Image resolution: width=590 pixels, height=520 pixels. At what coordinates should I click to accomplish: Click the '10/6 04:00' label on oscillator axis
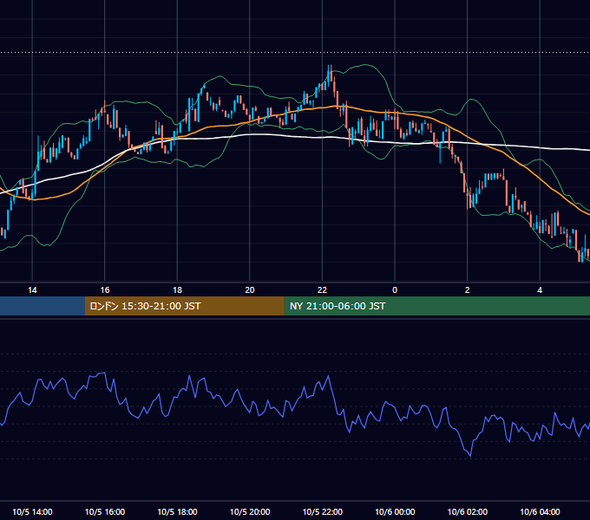click(x=540, y=511)
